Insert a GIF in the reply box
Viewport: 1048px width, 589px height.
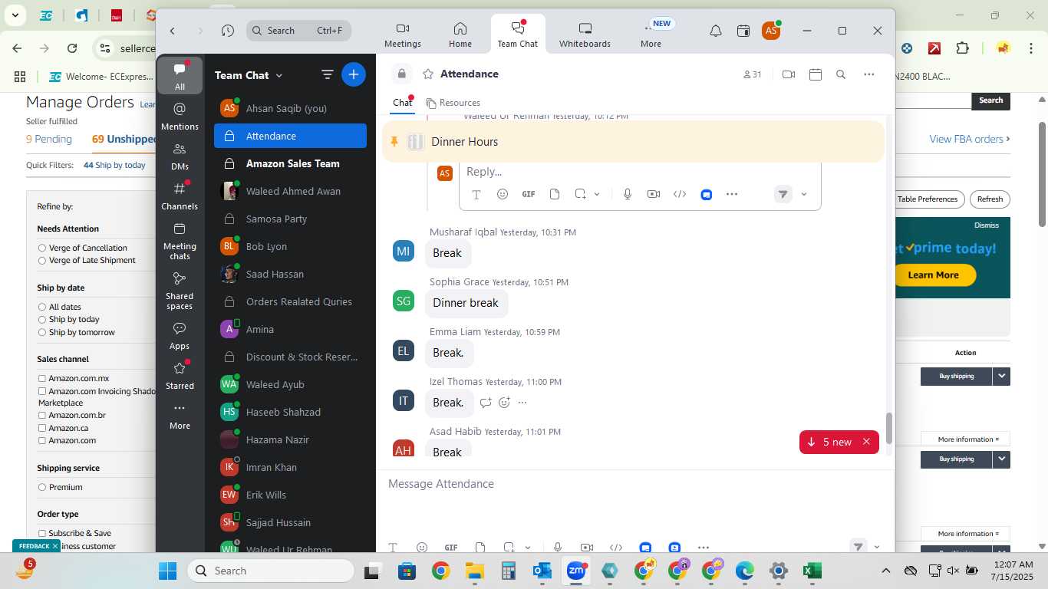click(x=529, y=194)
